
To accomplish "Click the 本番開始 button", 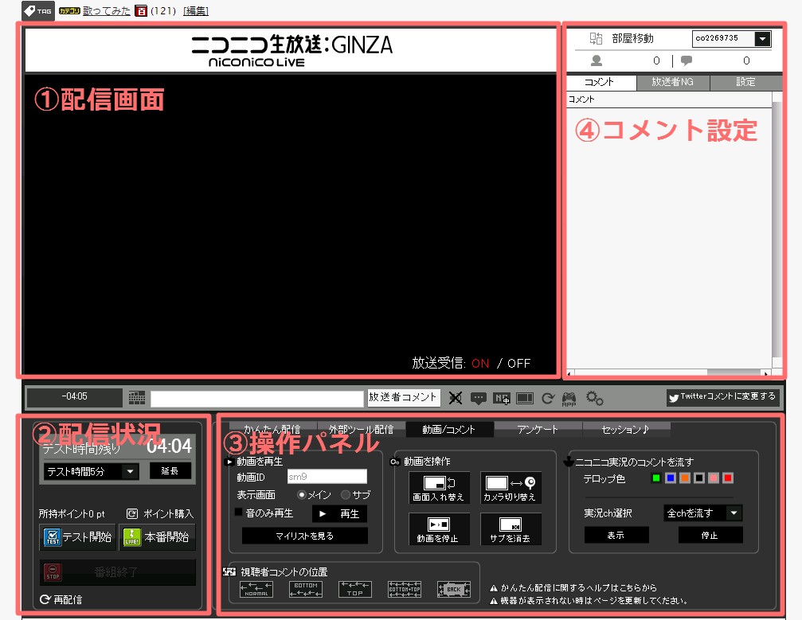I will (157, 536).
